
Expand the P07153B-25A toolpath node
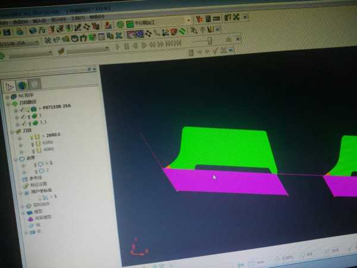coord(15,111)
